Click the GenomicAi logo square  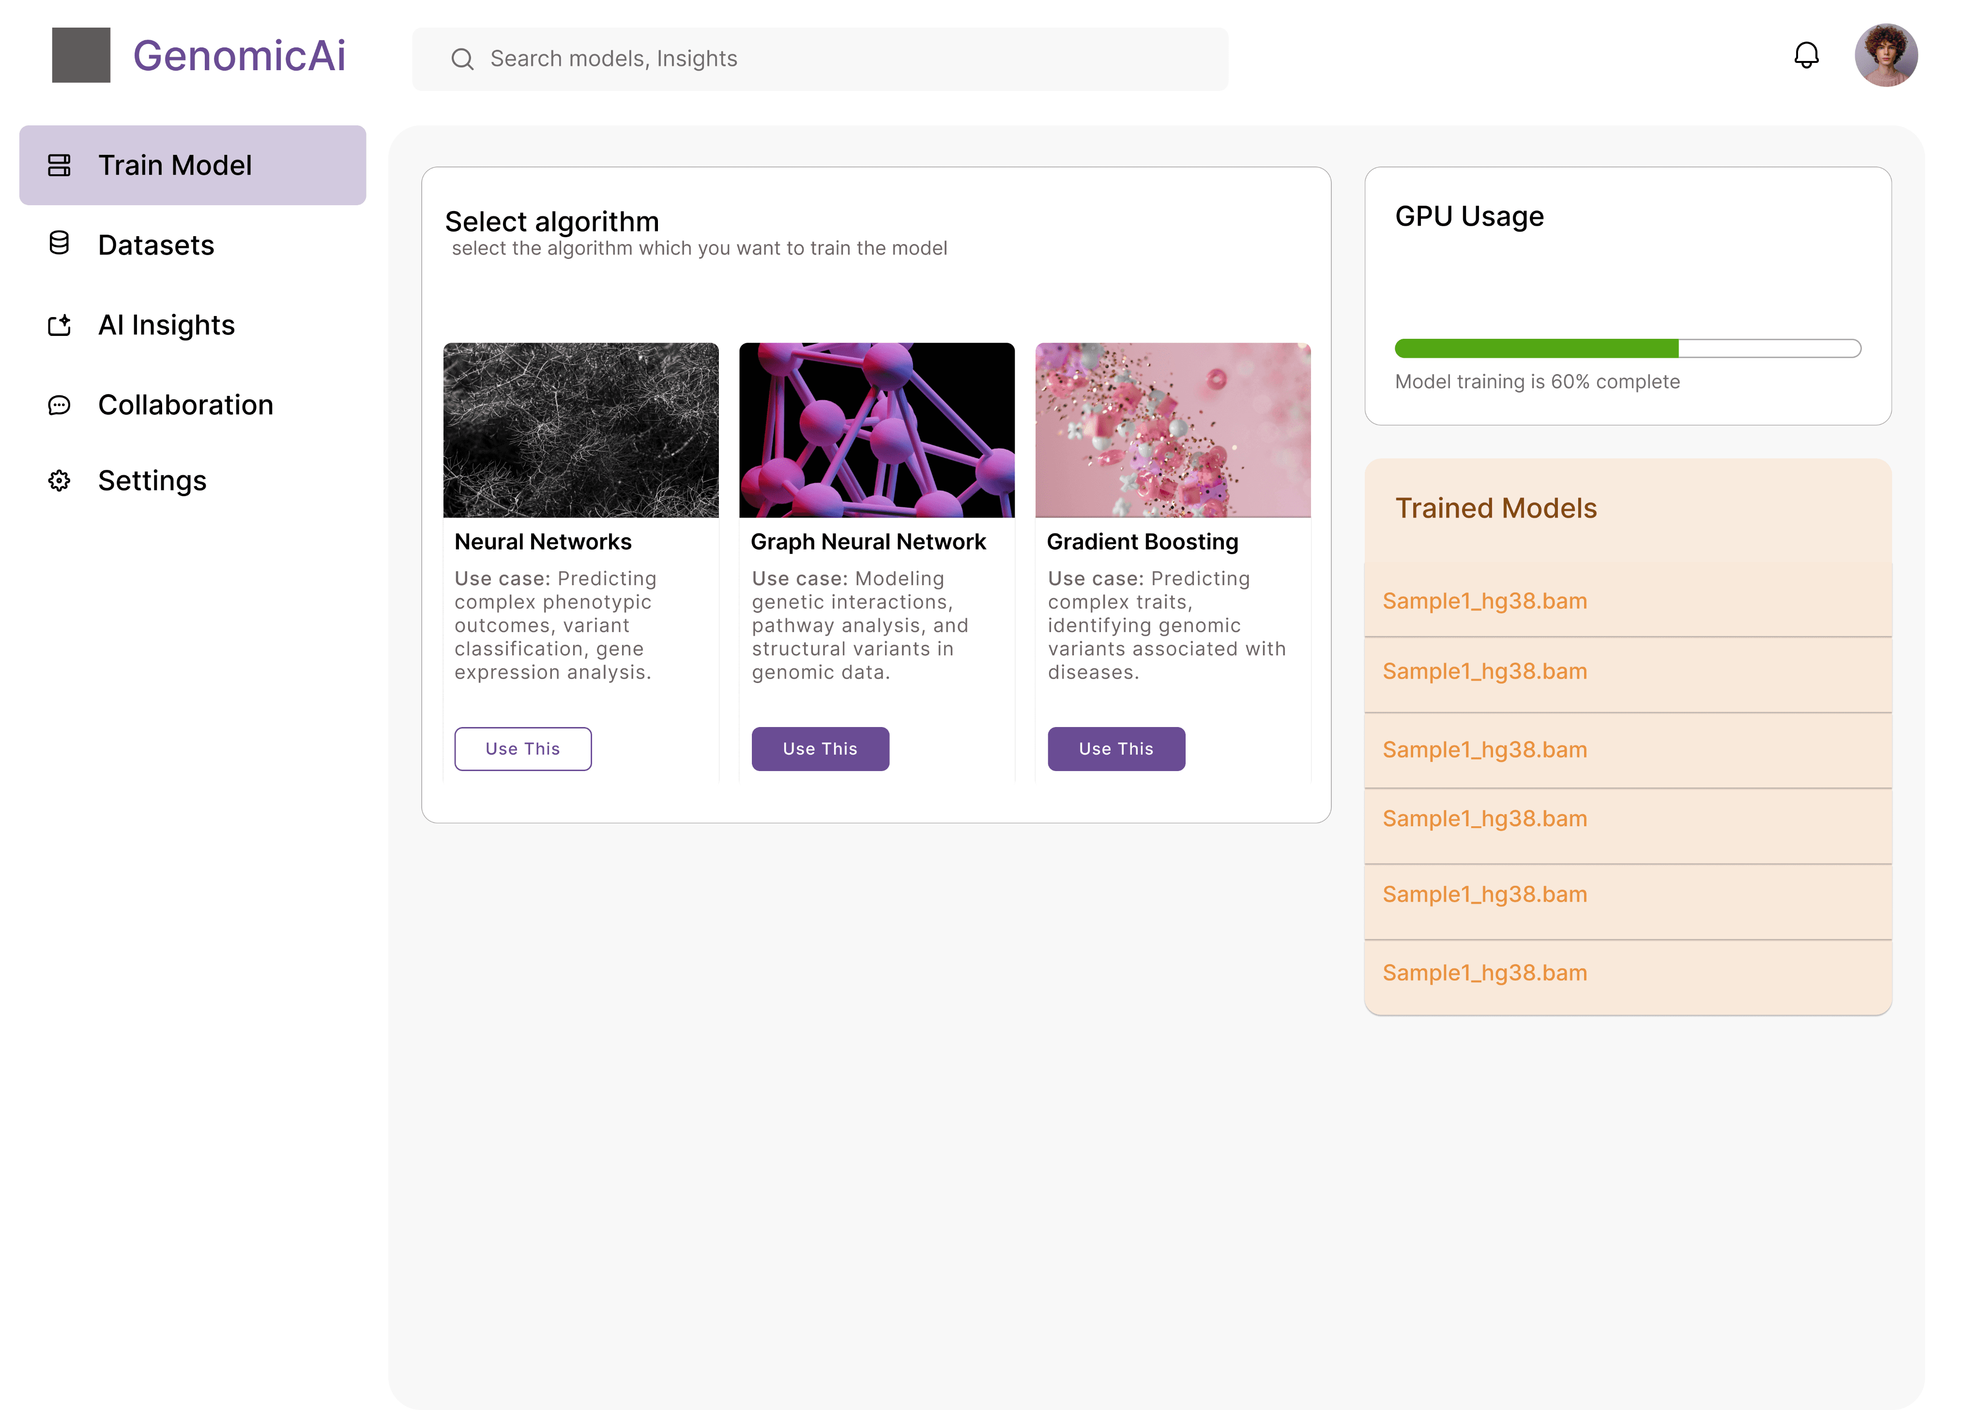click(81, 56)
